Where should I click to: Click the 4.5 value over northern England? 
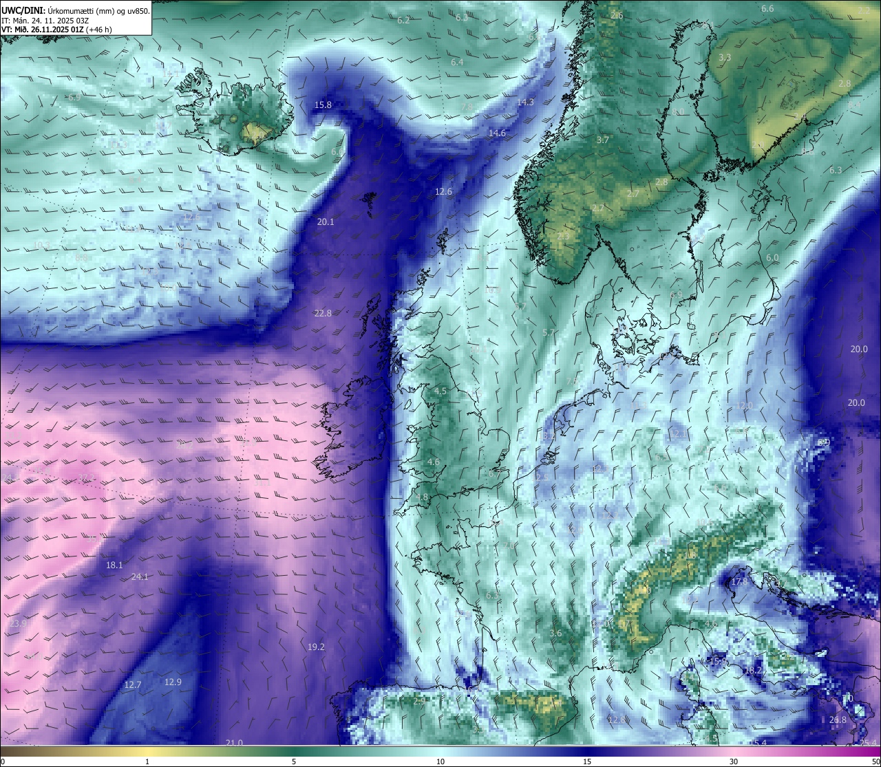[440, 391]
